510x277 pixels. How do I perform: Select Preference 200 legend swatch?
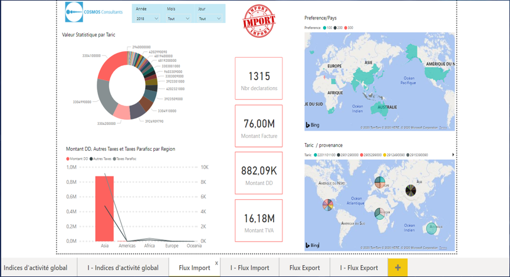point(335,28)
